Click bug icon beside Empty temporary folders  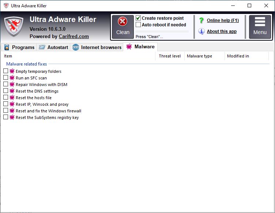(12, 71)
